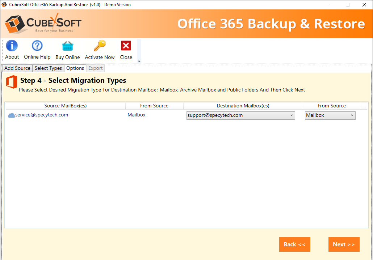The width and height of the screenshot is (373, 260).
Task: Click the Online Help question mark icon
Action: coord(37,46)
